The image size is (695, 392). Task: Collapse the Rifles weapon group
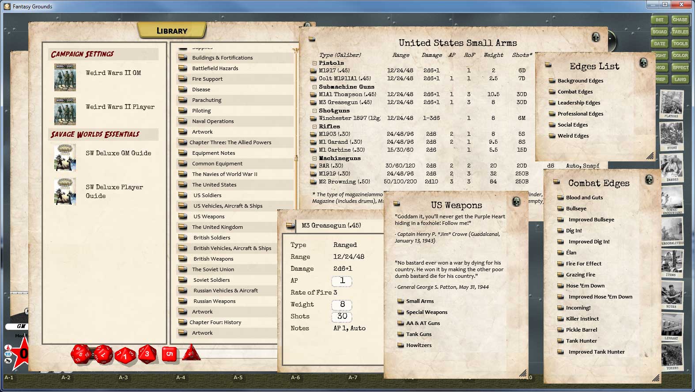[x=314, y=127]
